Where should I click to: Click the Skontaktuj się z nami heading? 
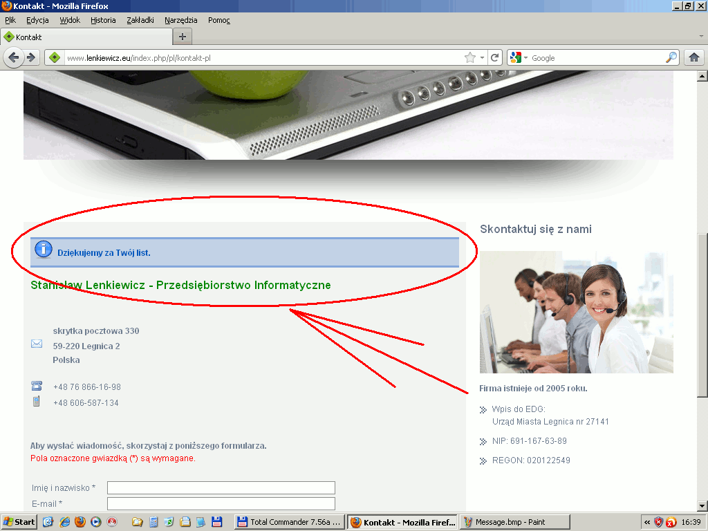click(536, 229)
